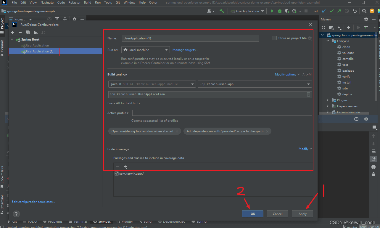The width and height of the screenshot is (380, 228).
Task: Remove 'Open run/debug tool window' option chip
Action: click(x=177, y=131)
